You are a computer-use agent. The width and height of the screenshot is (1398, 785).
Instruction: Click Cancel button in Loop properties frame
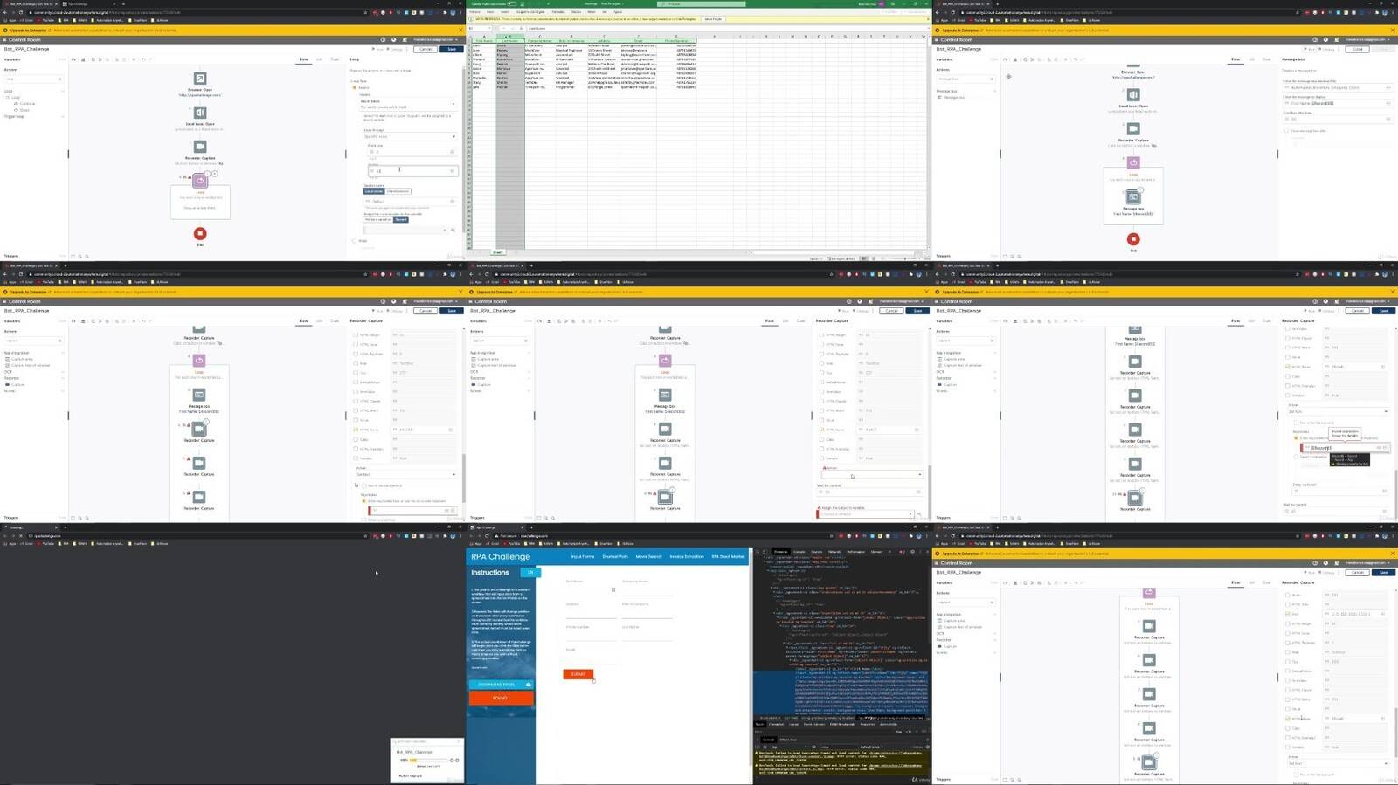426,49
